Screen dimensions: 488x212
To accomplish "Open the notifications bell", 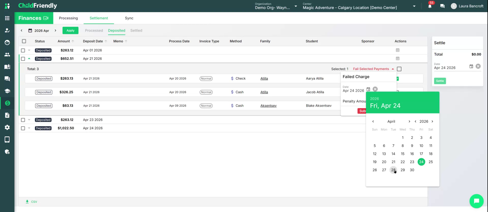I will click(x=430, y=6).
